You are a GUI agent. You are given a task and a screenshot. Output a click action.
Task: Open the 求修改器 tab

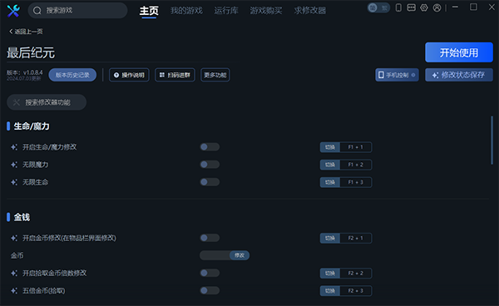310,11
